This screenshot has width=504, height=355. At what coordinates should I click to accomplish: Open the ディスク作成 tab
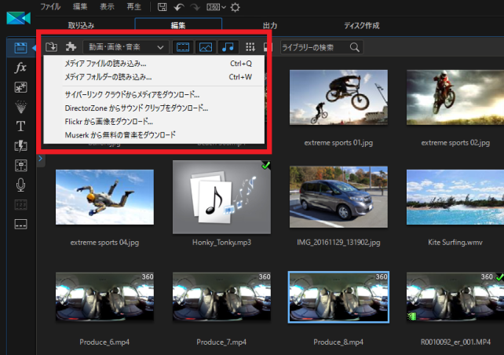tap(361, 26)
